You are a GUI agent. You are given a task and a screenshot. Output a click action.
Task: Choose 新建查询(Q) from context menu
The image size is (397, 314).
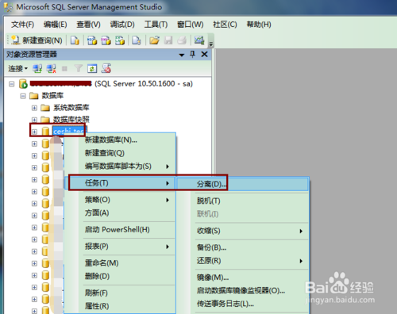click(120, 153)
